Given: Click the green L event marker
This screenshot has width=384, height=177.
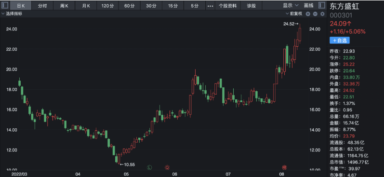Looking at the screenshot, I should [x=149, y=167].
